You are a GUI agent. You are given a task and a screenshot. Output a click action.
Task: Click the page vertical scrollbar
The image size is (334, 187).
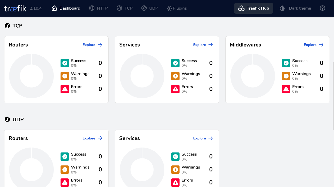[x=333, y=96]
